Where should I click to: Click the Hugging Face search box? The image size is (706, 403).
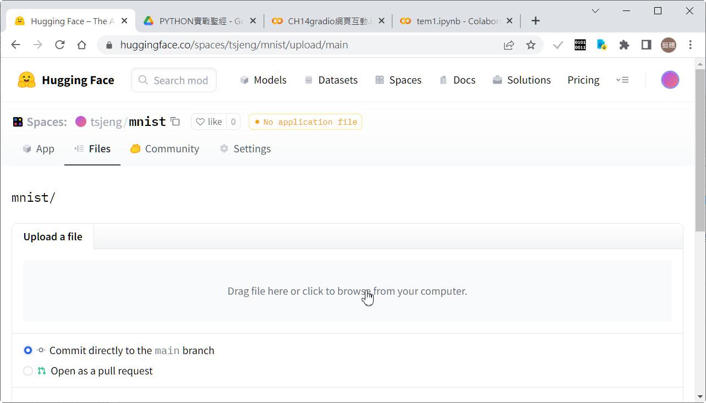click(x=174, y=80)
